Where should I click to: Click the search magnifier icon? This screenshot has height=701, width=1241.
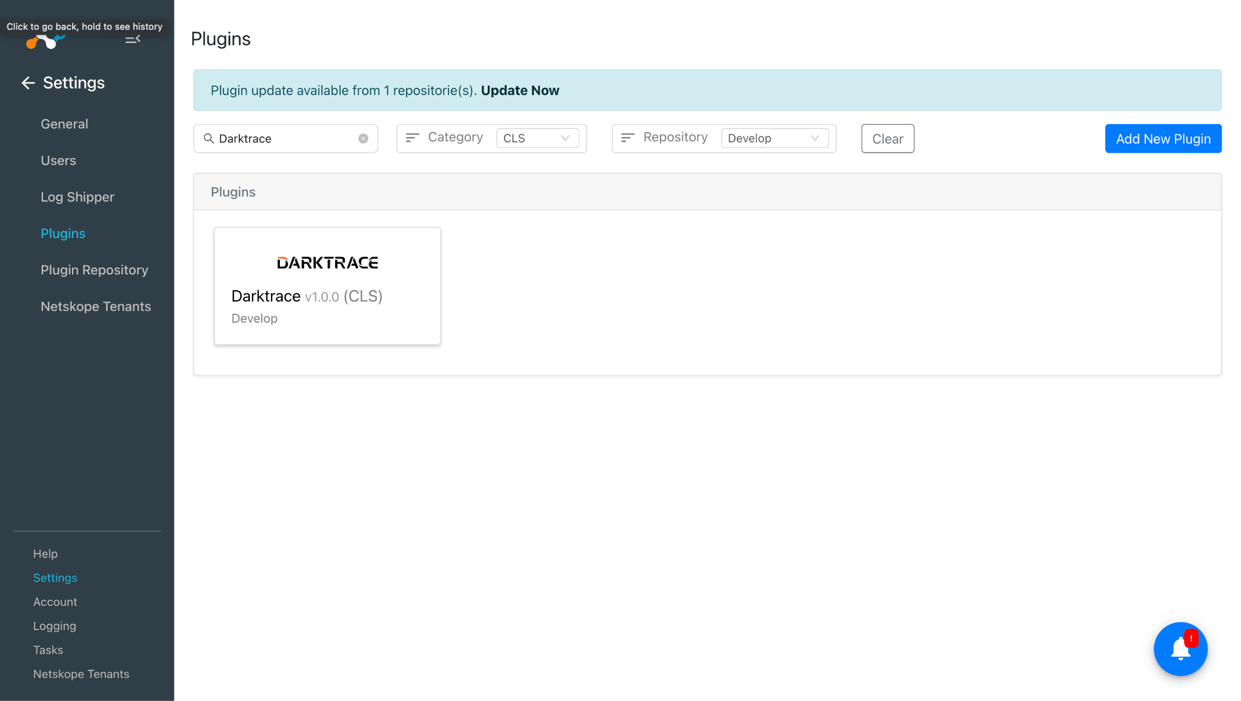208,139
